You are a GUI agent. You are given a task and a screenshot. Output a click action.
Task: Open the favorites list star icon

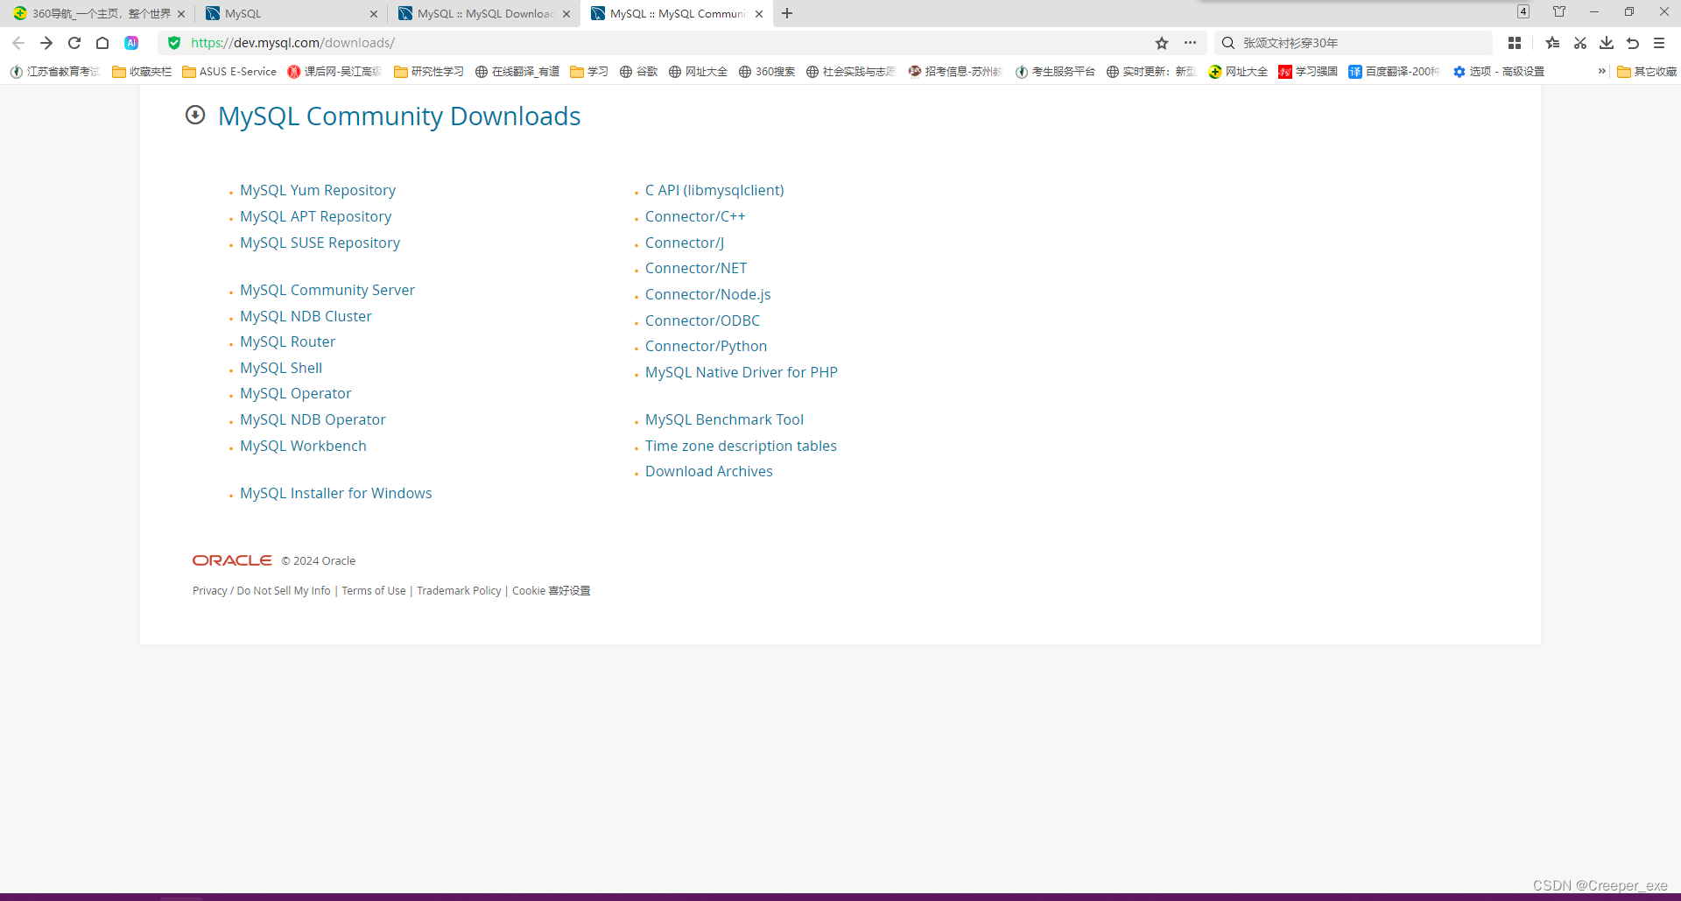[x=1552, y=43]
